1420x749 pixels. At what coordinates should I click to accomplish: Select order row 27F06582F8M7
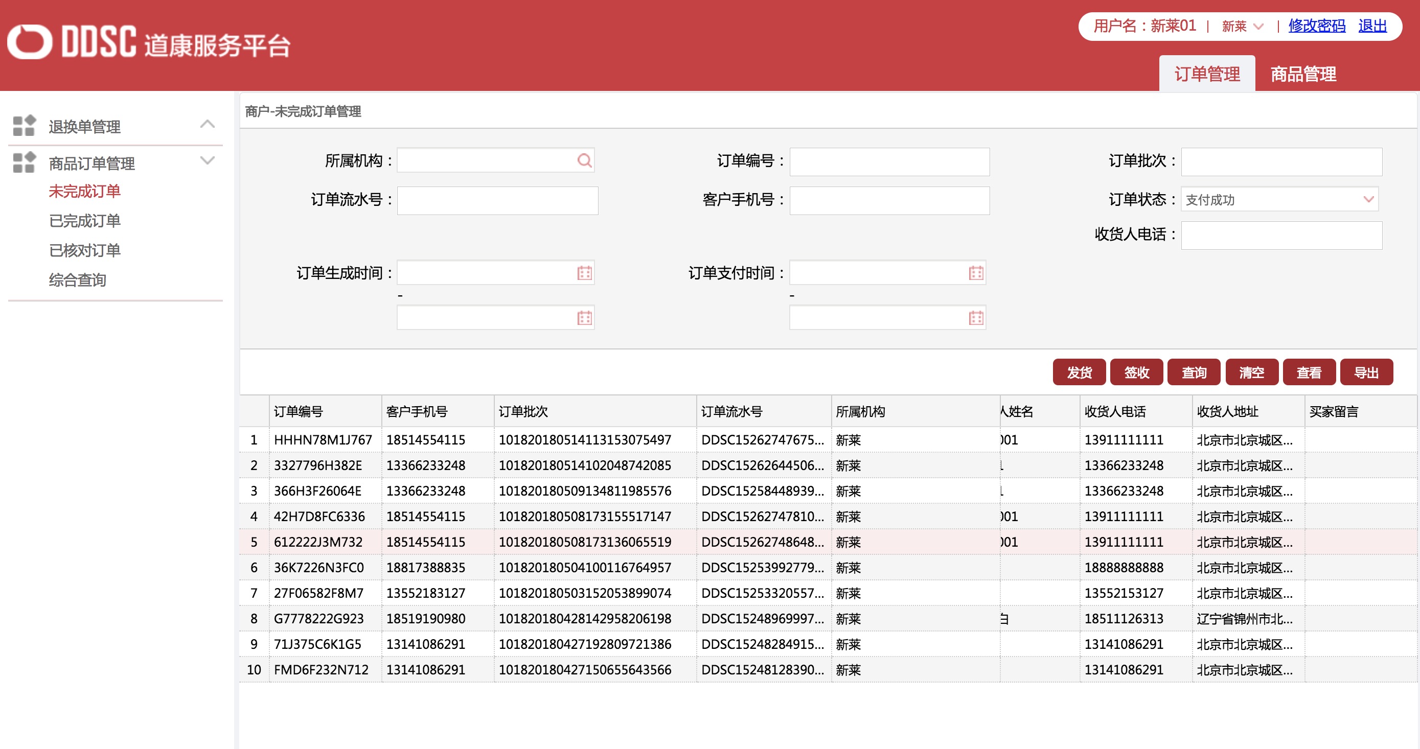828,593
